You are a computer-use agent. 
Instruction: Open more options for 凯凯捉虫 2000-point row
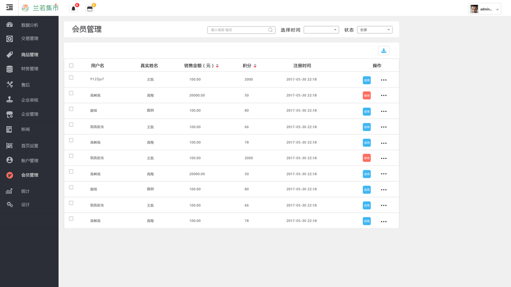click(384, 158)
